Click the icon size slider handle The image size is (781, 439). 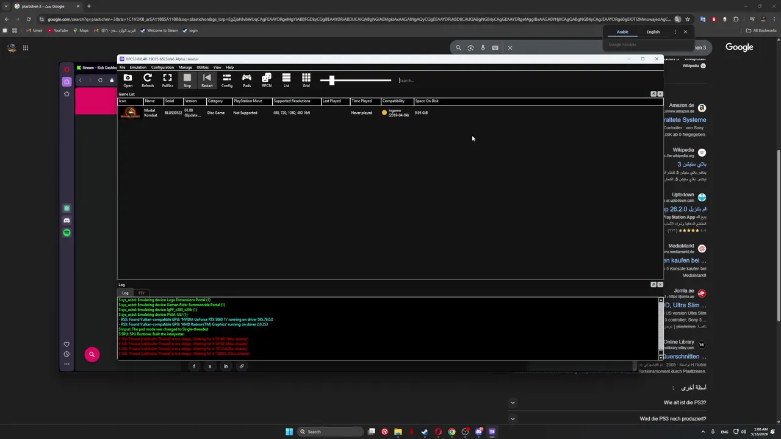(332, 80)
